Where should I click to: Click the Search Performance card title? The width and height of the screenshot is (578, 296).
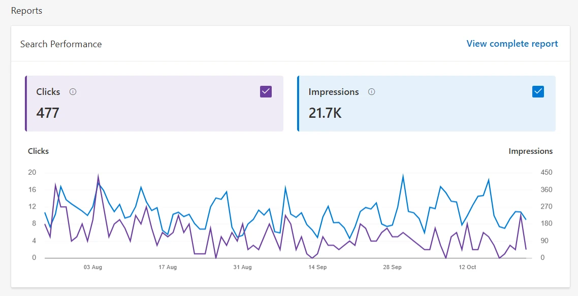(61, 44)
